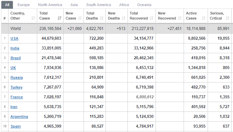Open the South America tab
Viewport: 233px width, 132px height.
(98, 5)
